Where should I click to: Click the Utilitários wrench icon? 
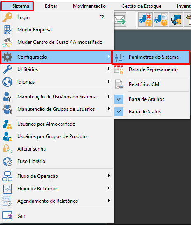pos(7,69)
